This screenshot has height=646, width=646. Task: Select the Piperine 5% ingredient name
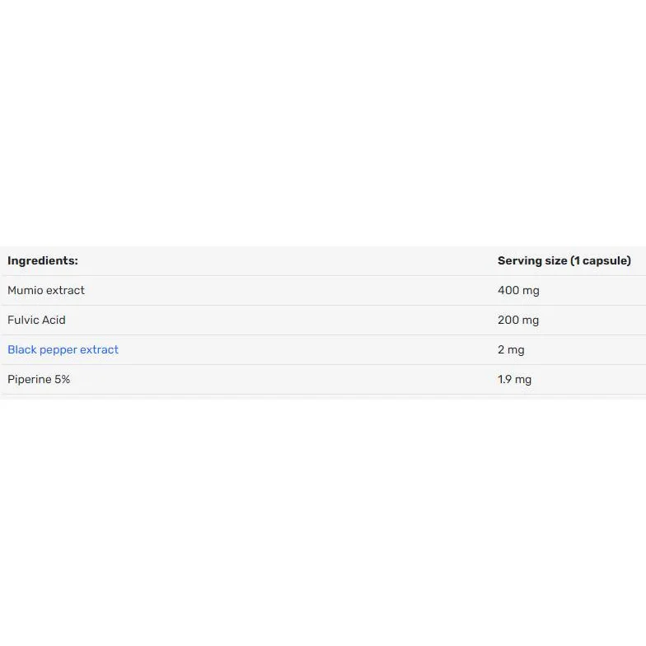[39, 379]
